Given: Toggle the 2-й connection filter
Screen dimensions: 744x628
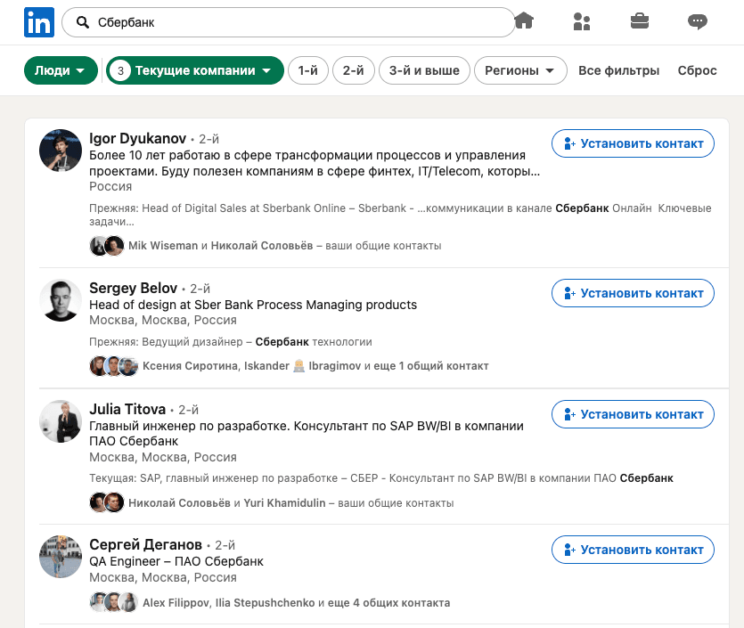Looking at the screenshot, I should click(x=354, y=70).
